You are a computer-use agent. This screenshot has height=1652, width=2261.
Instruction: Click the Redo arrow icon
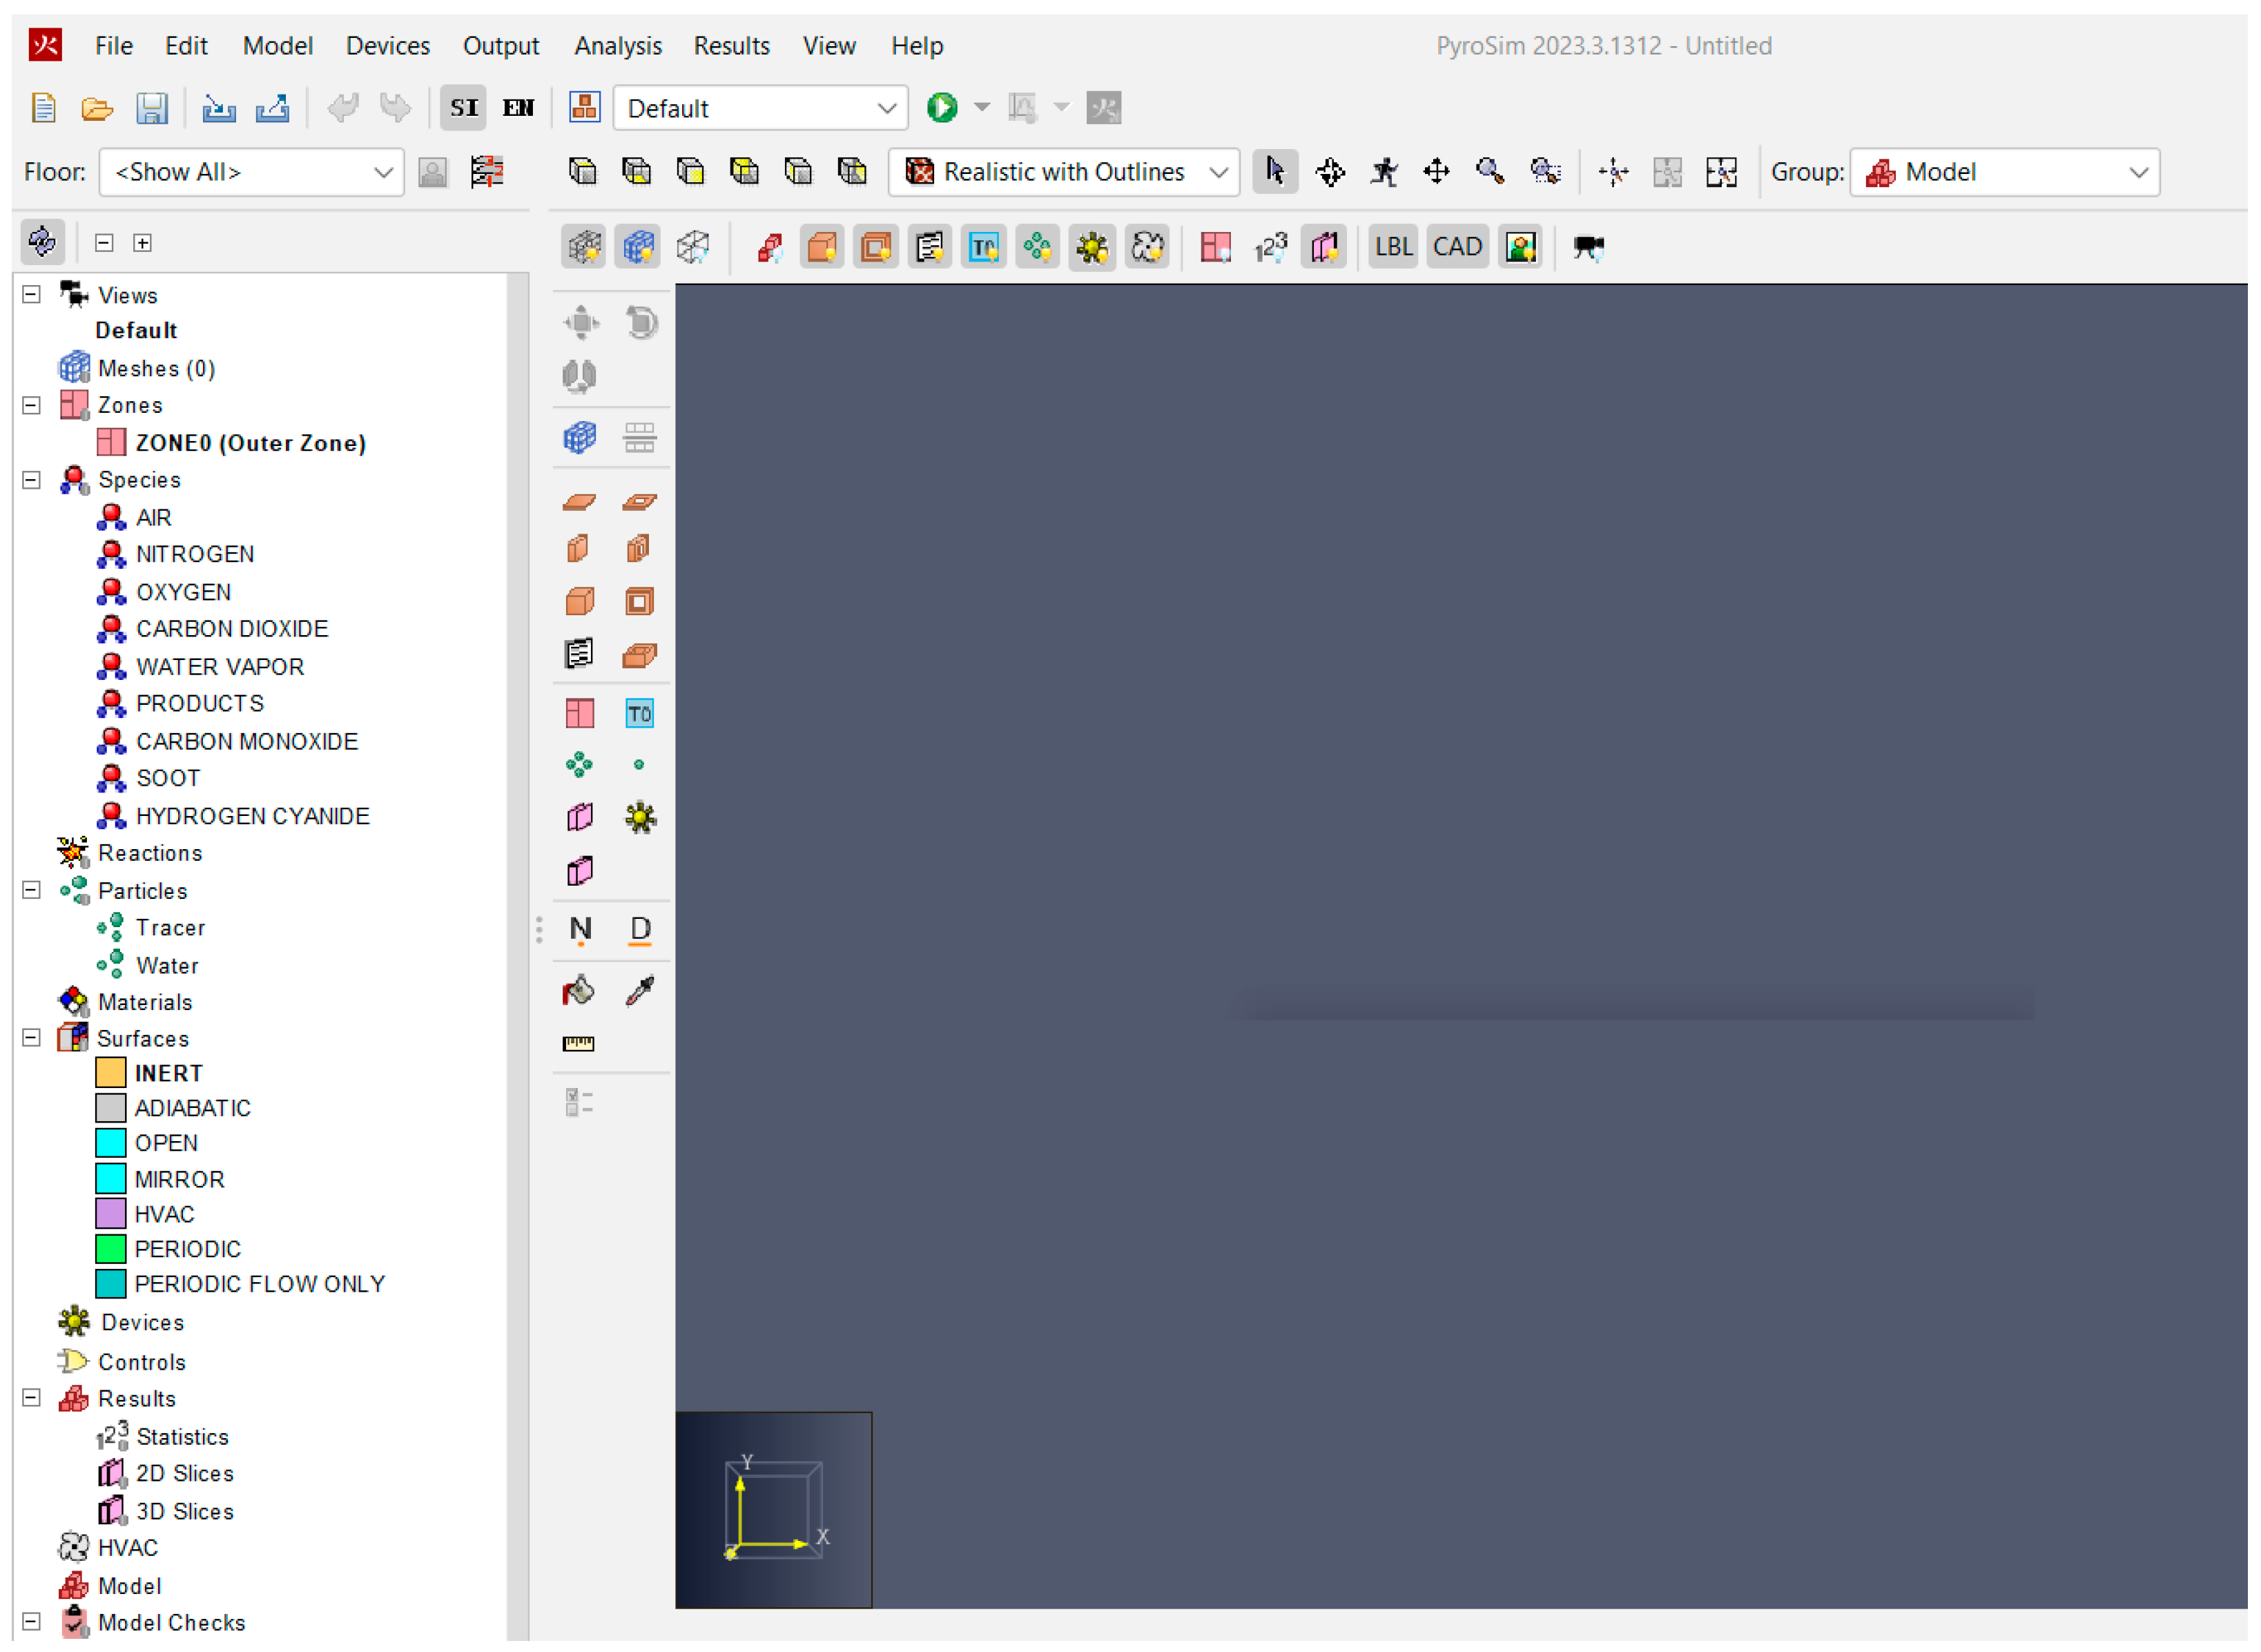tap(396, 107)
